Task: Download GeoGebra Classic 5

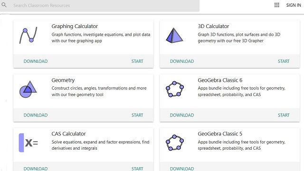Action: coord(182,169)
